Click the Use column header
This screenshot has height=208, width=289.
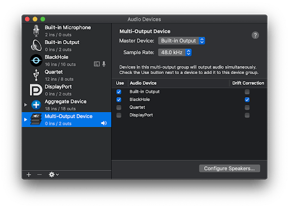[120, 83]
